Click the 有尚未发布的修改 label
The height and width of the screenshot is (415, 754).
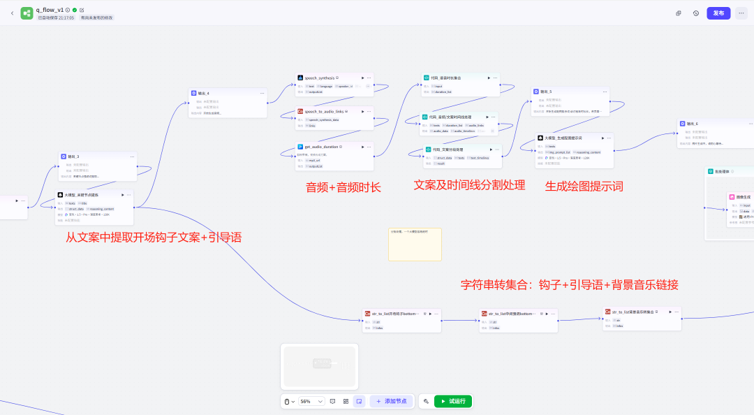tap(96, 17)
